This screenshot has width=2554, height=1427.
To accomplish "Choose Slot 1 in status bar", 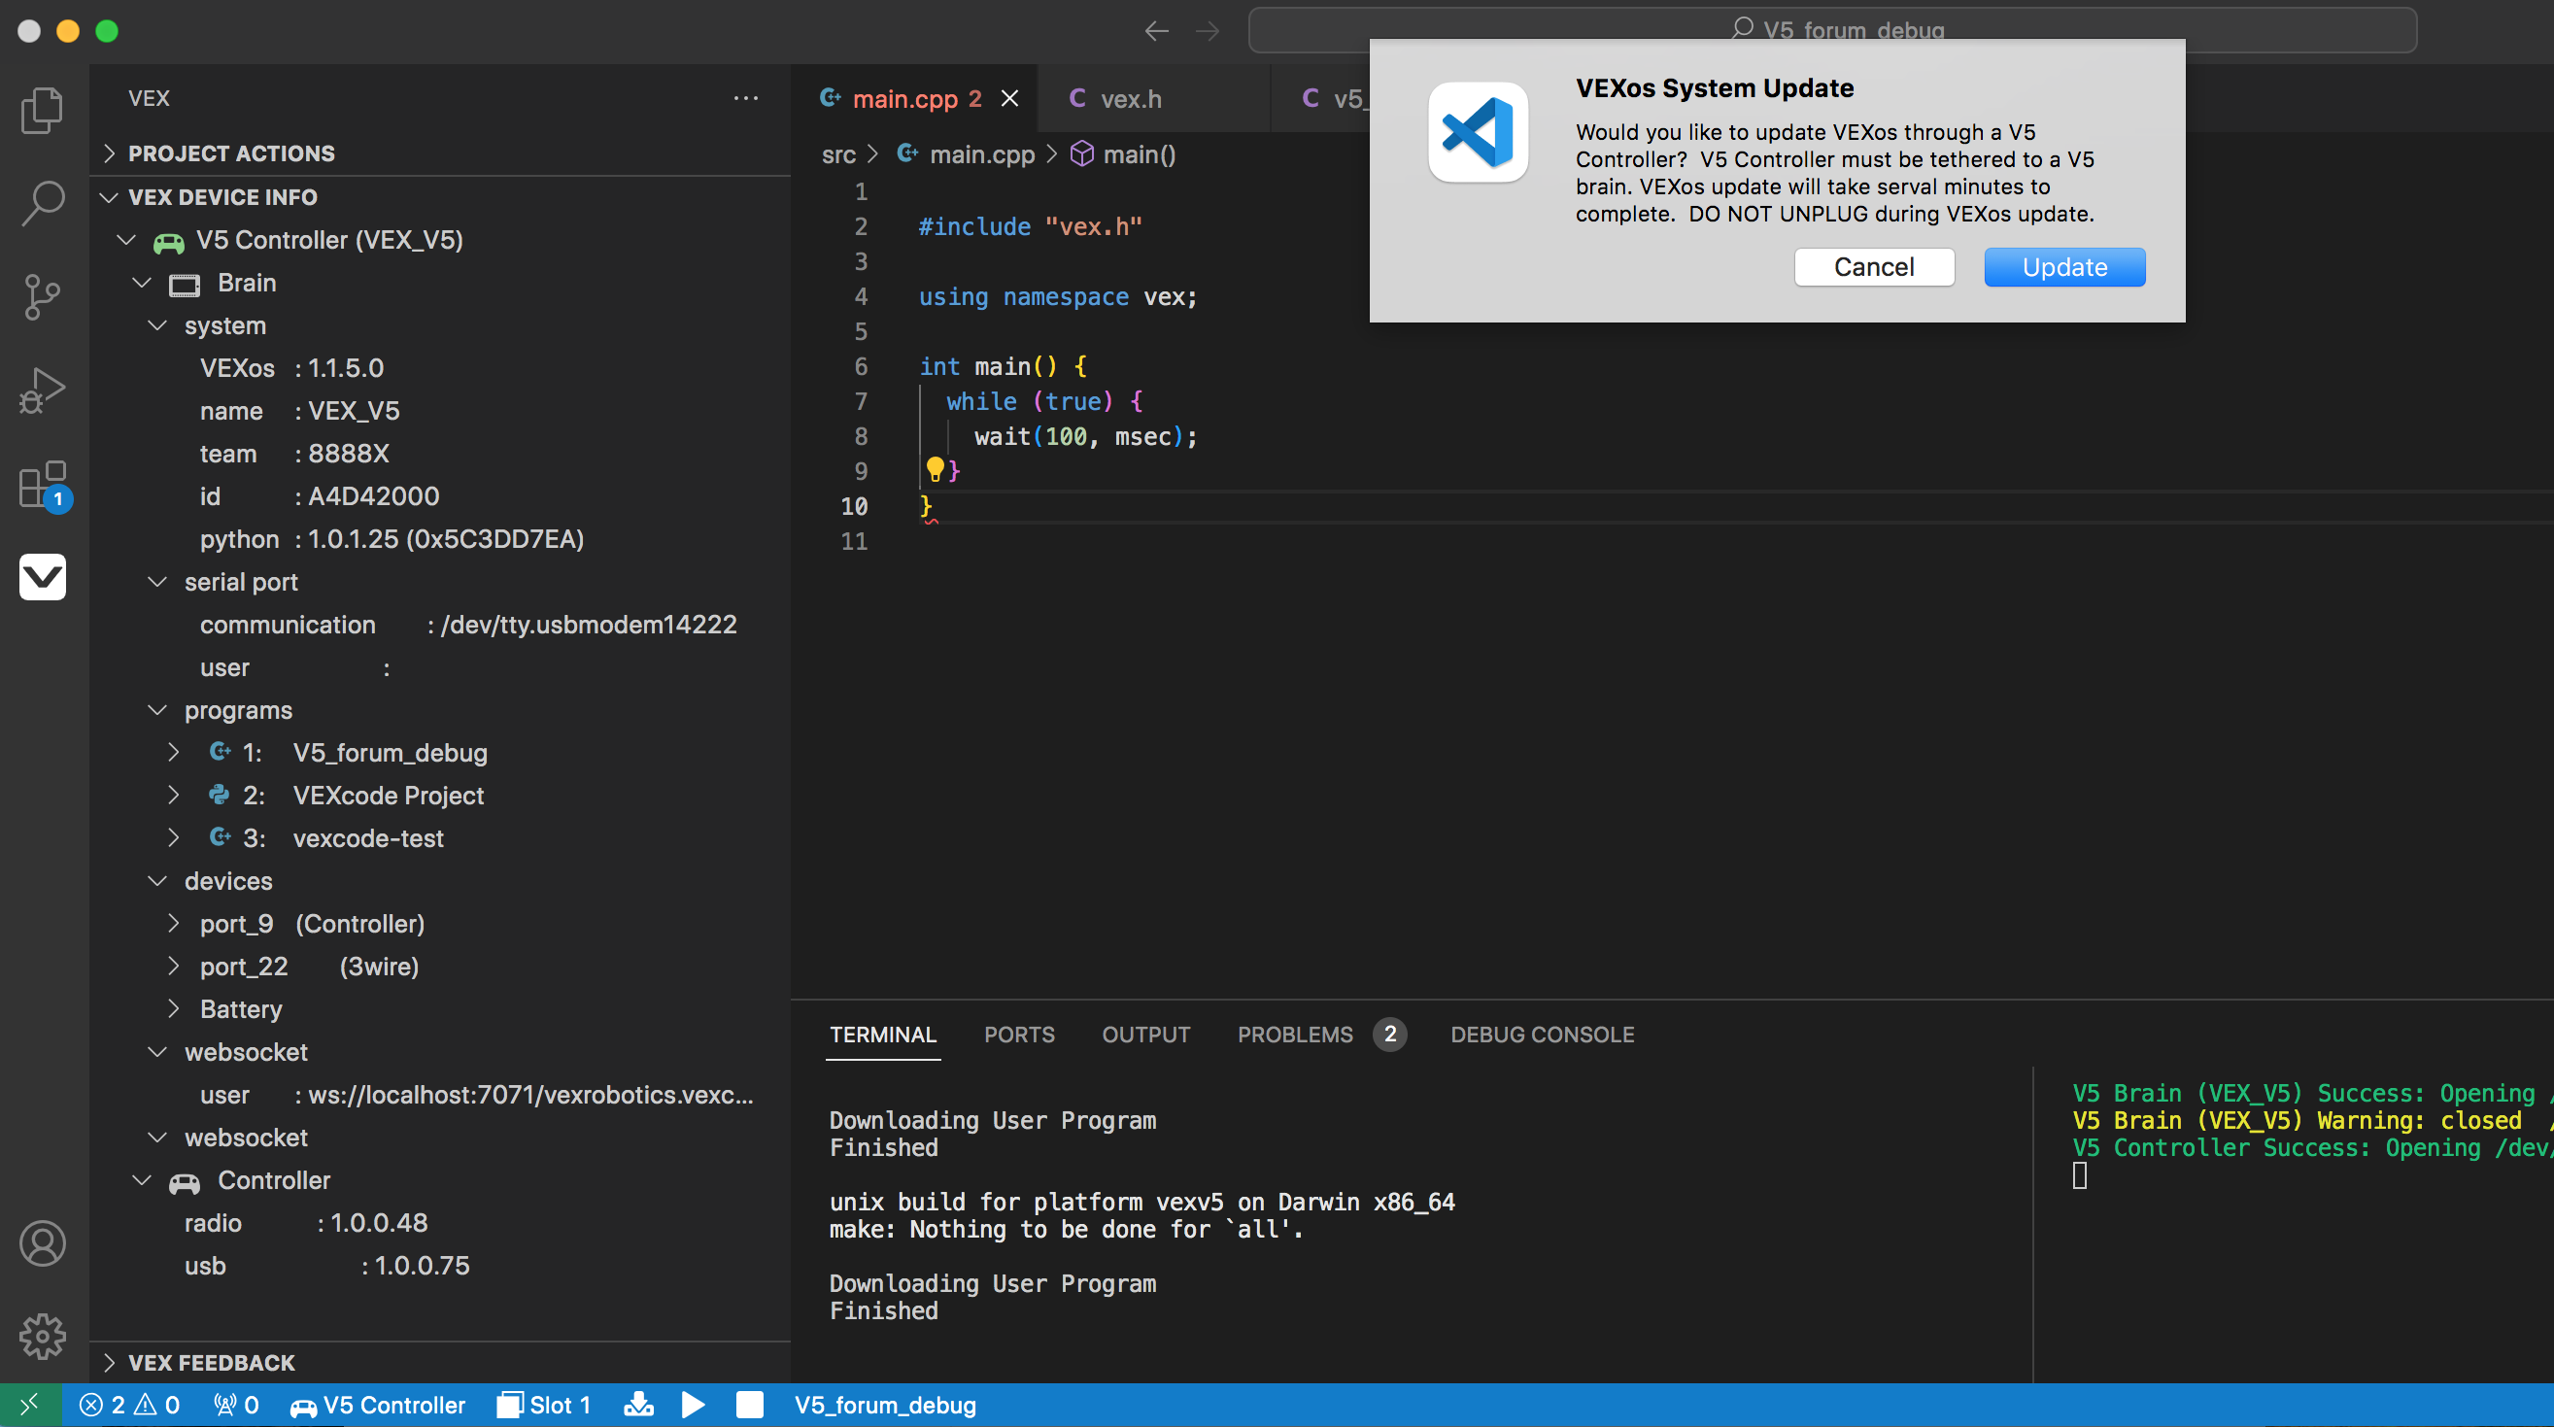I will pos(543,1406).
